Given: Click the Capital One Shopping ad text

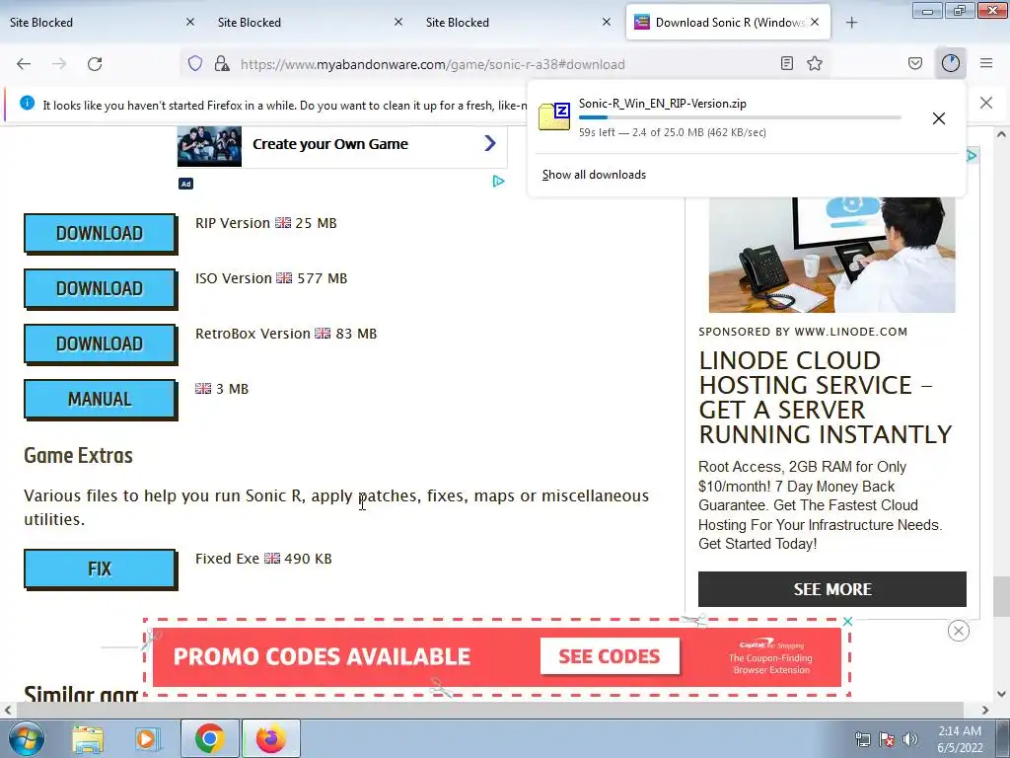Looking at the screenshot, I should [771, 657].
